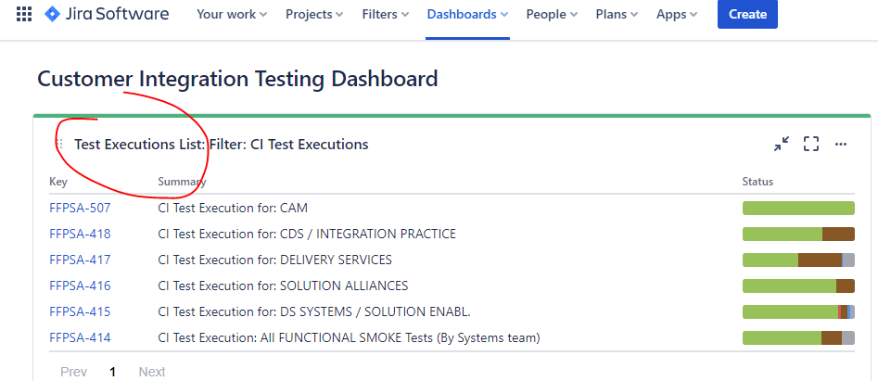The image size is (878, 381).
Task: Open the gadget more options menu
Action: click(841, 144)
